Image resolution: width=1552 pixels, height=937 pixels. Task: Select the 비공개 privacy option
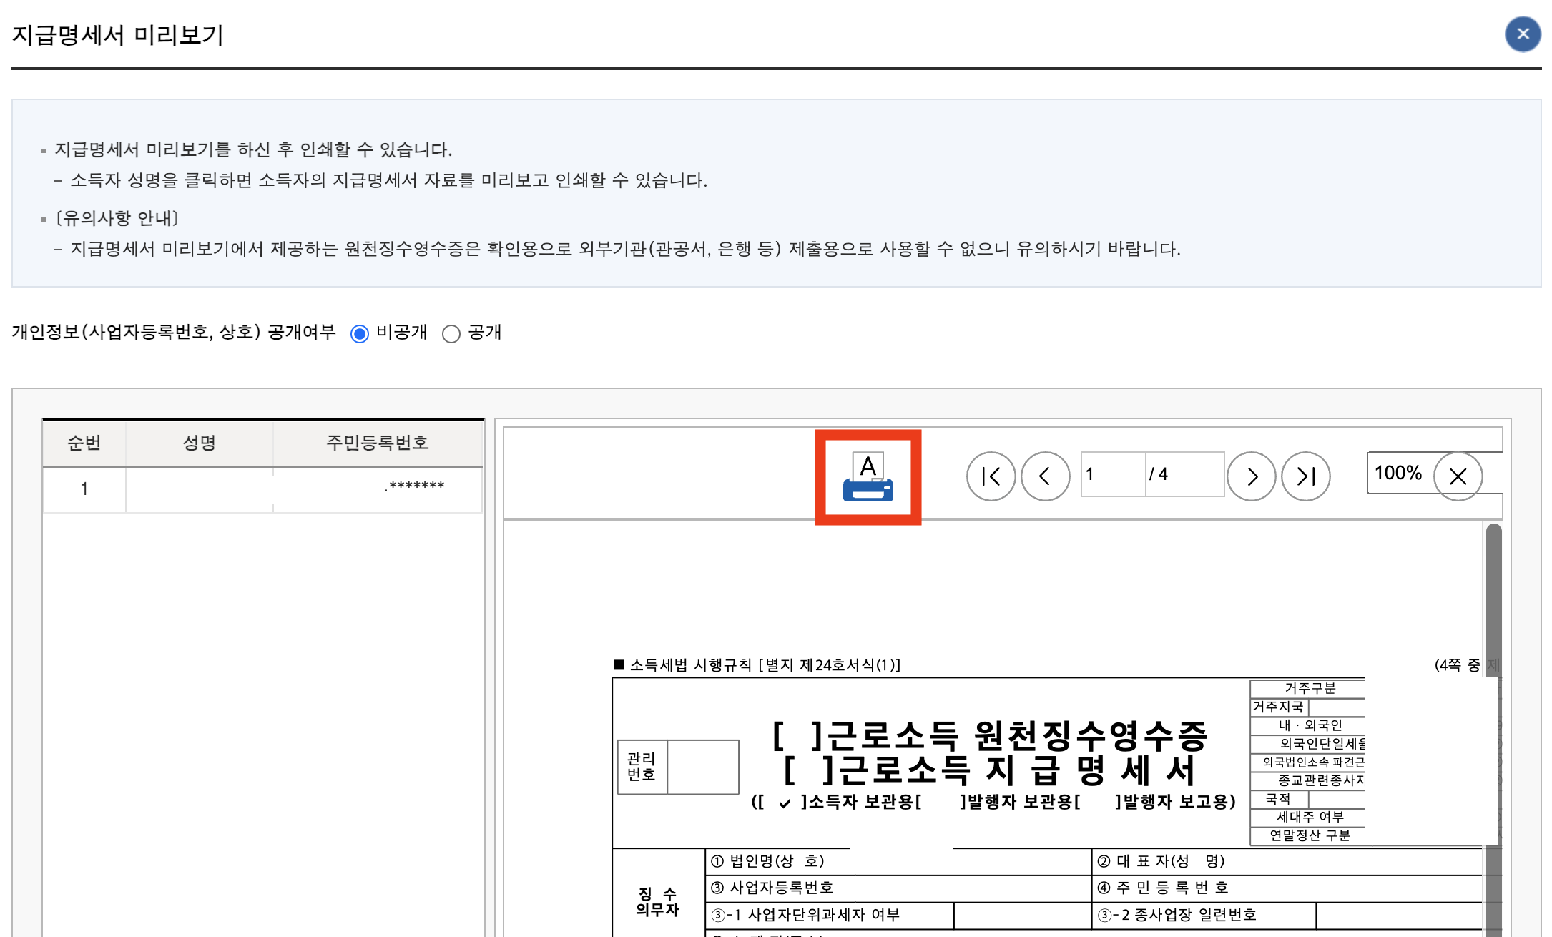coord(359,333)
